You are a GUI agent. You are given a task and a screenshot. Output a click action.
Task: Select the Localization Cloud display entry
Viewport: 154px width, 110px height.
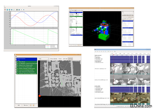[x=27, y=64]
